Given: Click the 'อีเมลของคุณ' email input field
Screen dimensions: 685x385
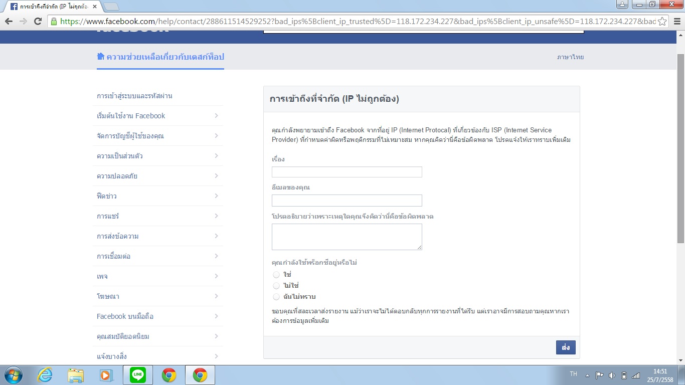Looking at the screenshot, I should pyautogui.click(x=347, y=201).
